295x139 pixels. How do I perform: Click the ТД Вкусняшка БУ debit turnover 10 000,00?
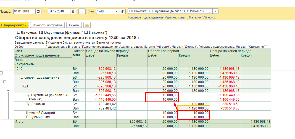(163, 95)
